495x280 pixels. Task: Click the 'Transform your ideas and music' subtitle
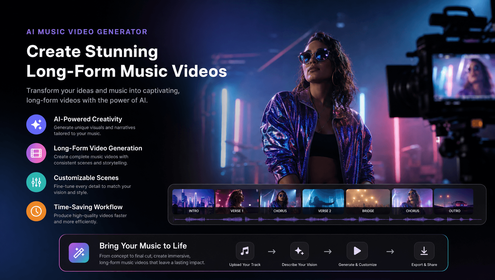point(103,95)
